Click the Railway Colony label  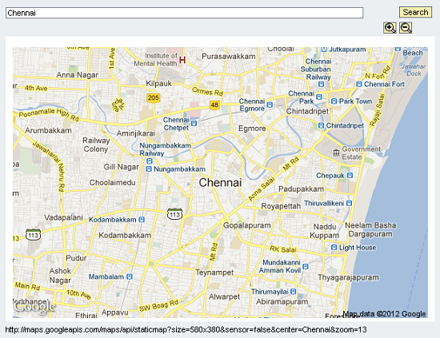pyautogui.click(x=96, y=145)
